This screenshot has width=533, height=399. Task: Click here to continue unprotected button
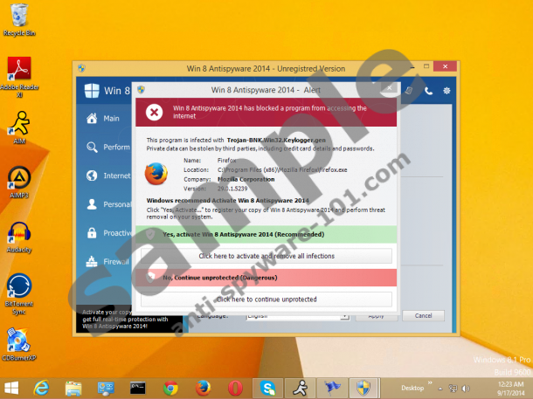click(x=266, y=299)
